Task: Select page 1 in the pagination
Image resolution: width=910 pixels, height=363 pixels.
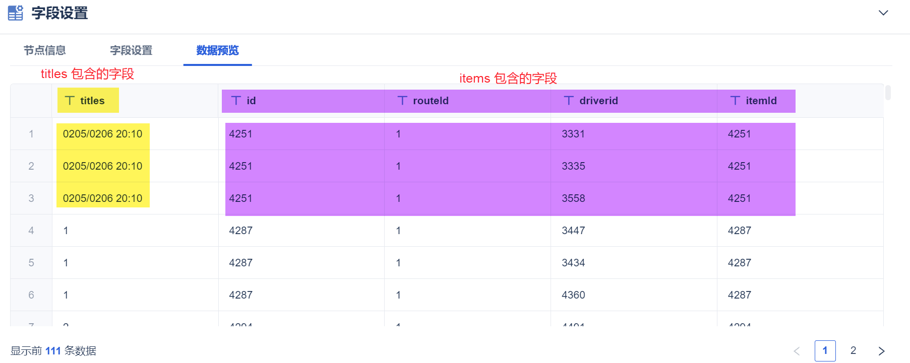Action: pyautogui.click(x=825, y=350)
